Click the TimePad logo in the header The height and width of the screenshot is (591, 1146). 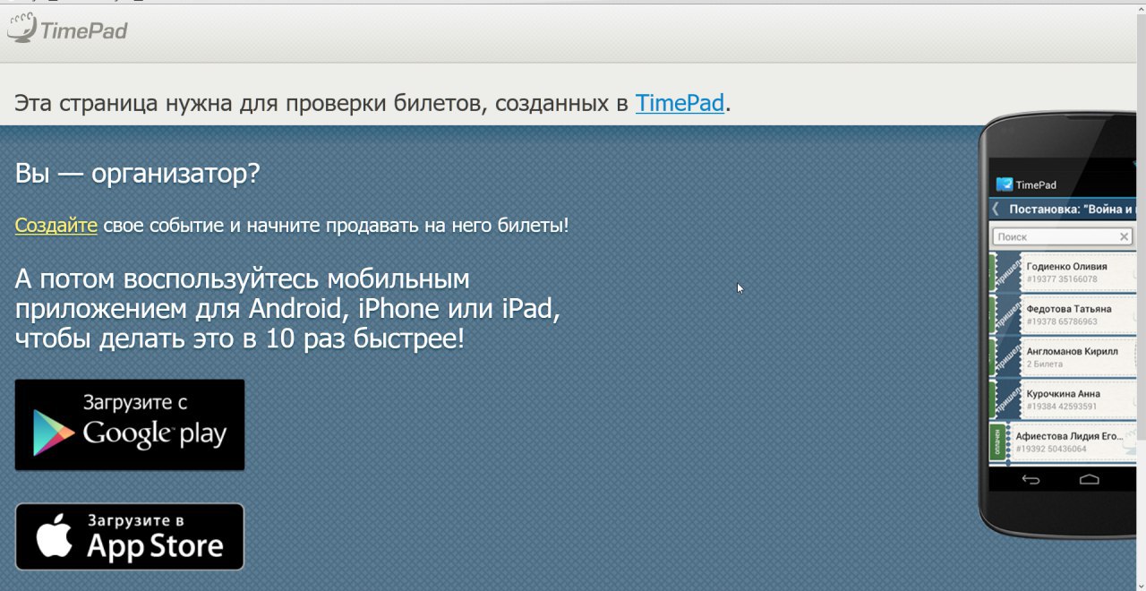pyautogui.click(x=66, y=30)
